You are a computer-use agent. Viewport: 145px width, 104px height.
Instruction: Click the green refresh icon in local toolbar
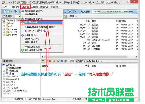click(x=66, y=61)
